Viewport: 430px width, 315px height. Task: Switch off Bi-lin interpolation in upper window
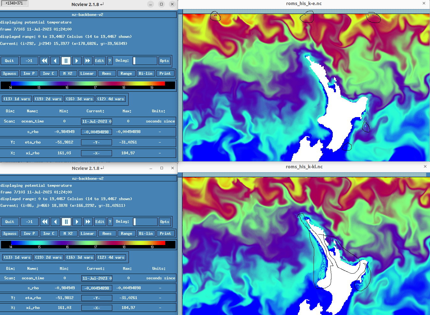tap(145, 73)
